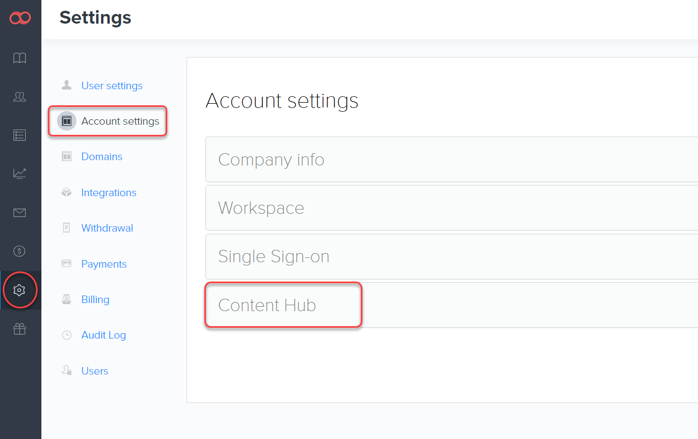The width and height of the screenshot is (698, 439).
Task: Open the Billing settings page
Action: coord(95,299)
